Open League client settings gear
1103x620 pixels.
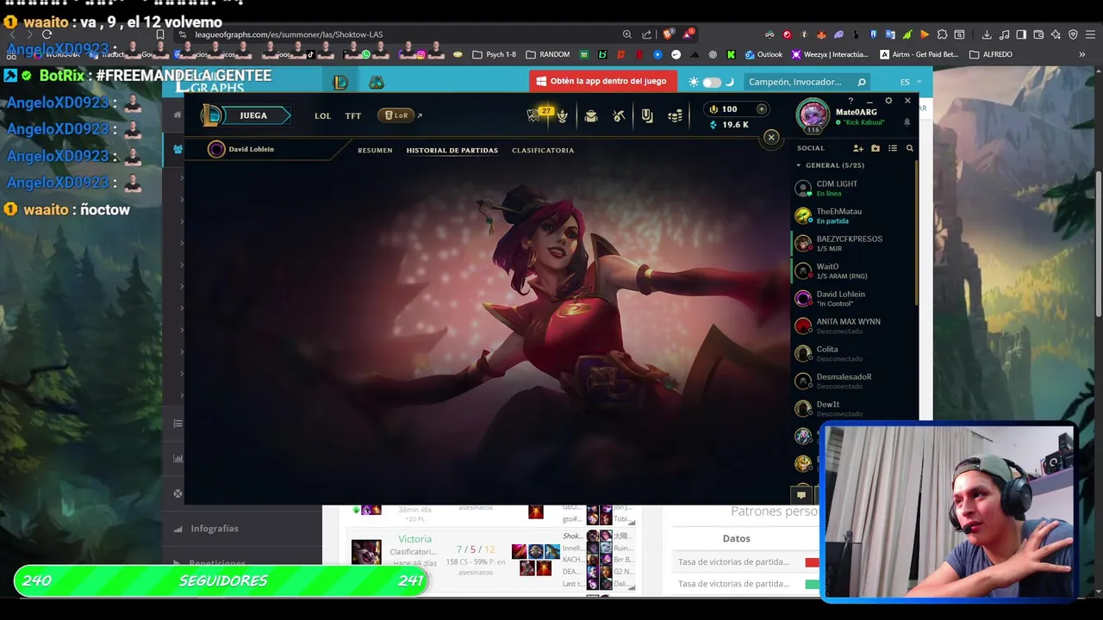[888, 102]
